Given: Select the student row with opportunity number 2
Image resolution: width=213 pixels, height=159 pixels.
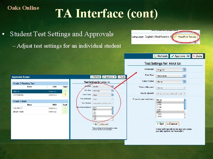Looking at the screenshot, I should click(40, 95).
